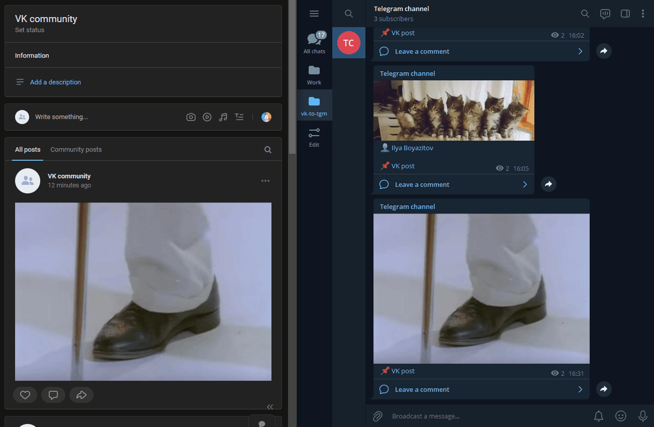This screenshot has height=427, width=654.
Task: Leave a comment on 16:02 post
Action: [x=422, y=51]
